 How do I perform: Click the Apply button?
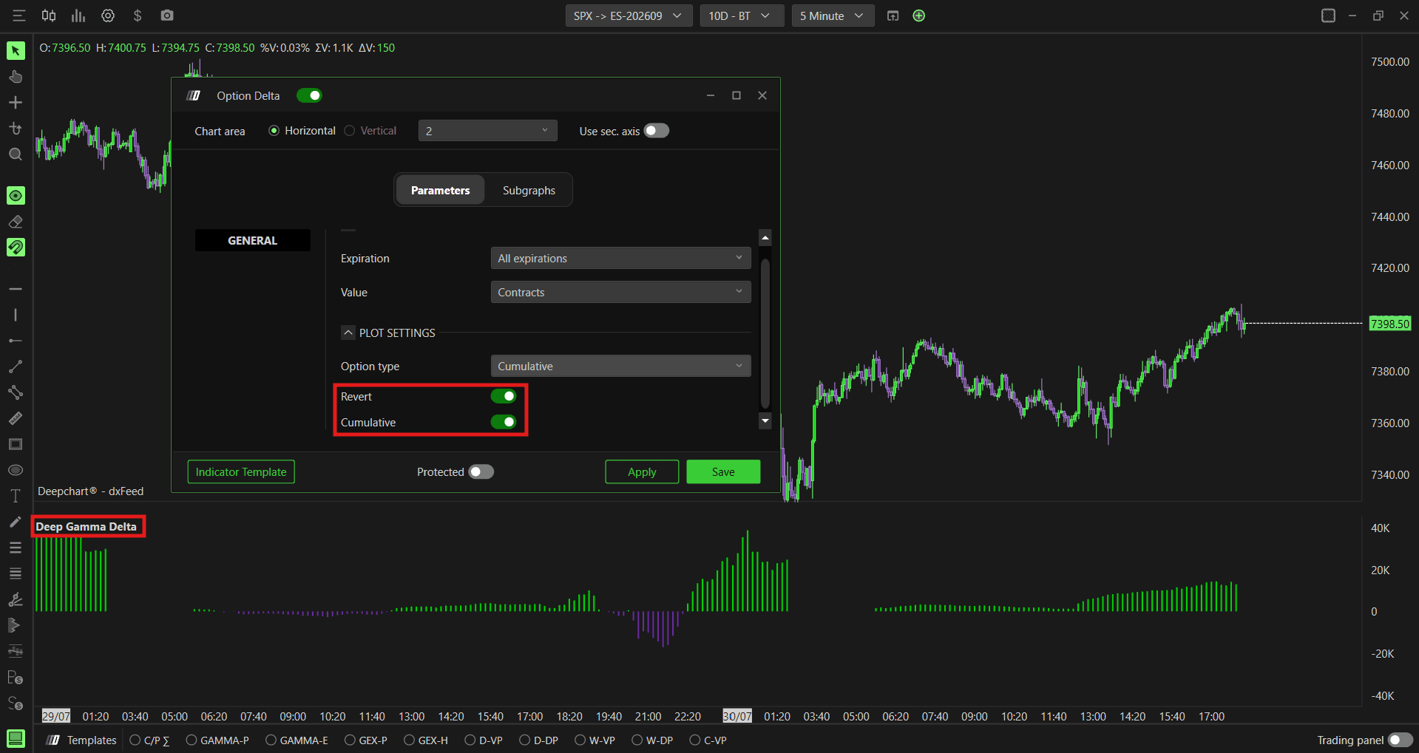point(642,471)
